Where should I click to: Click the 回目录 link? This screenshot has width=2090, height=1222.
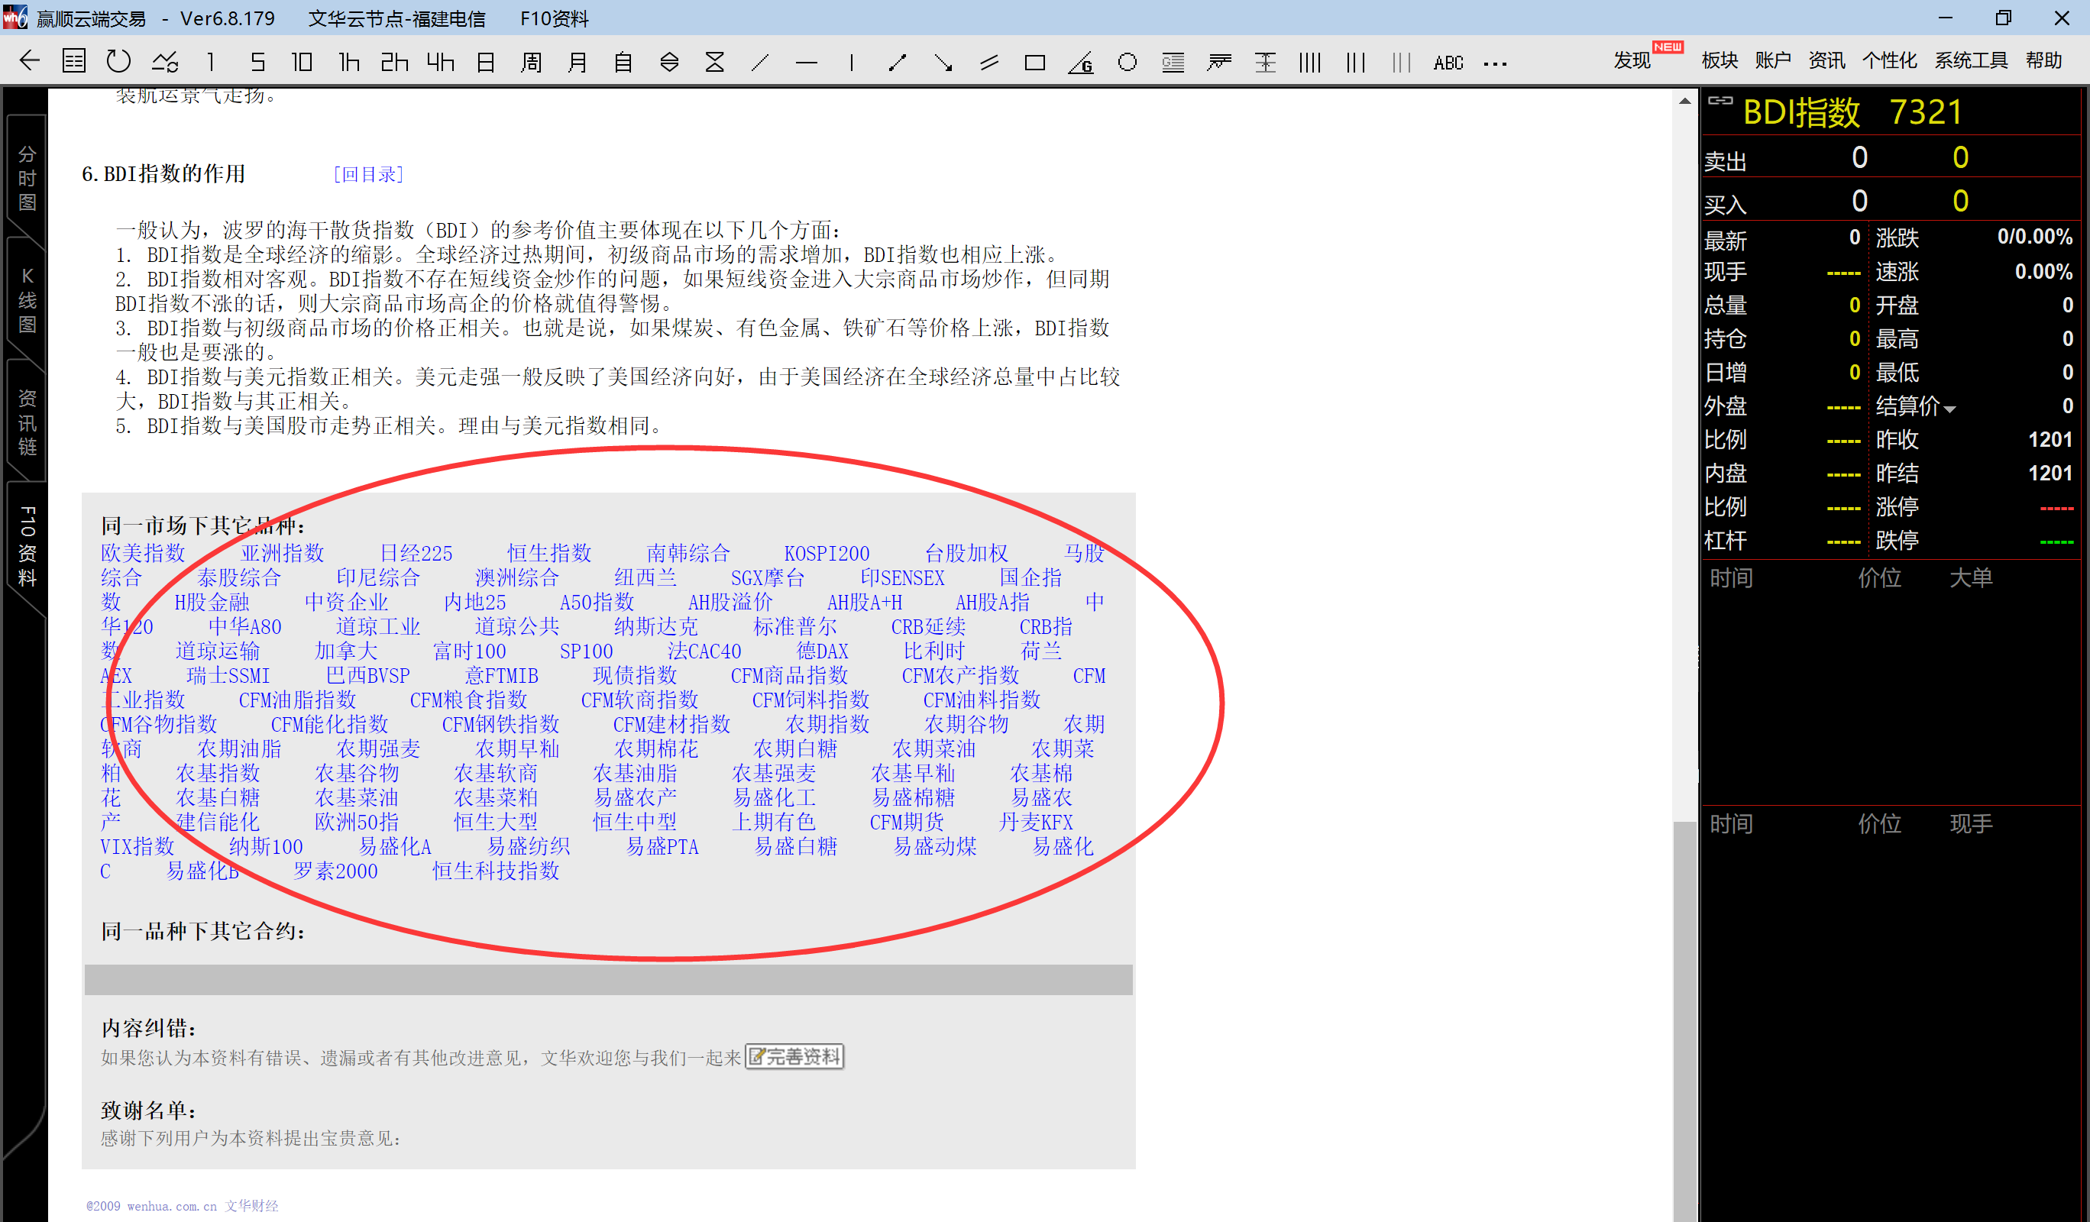click(x=367, y=174)
